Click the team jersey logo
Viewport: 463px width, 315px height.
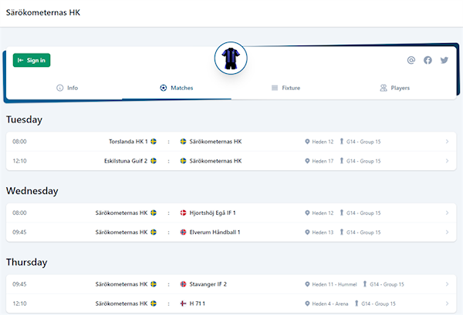click(x=230, y=59)
